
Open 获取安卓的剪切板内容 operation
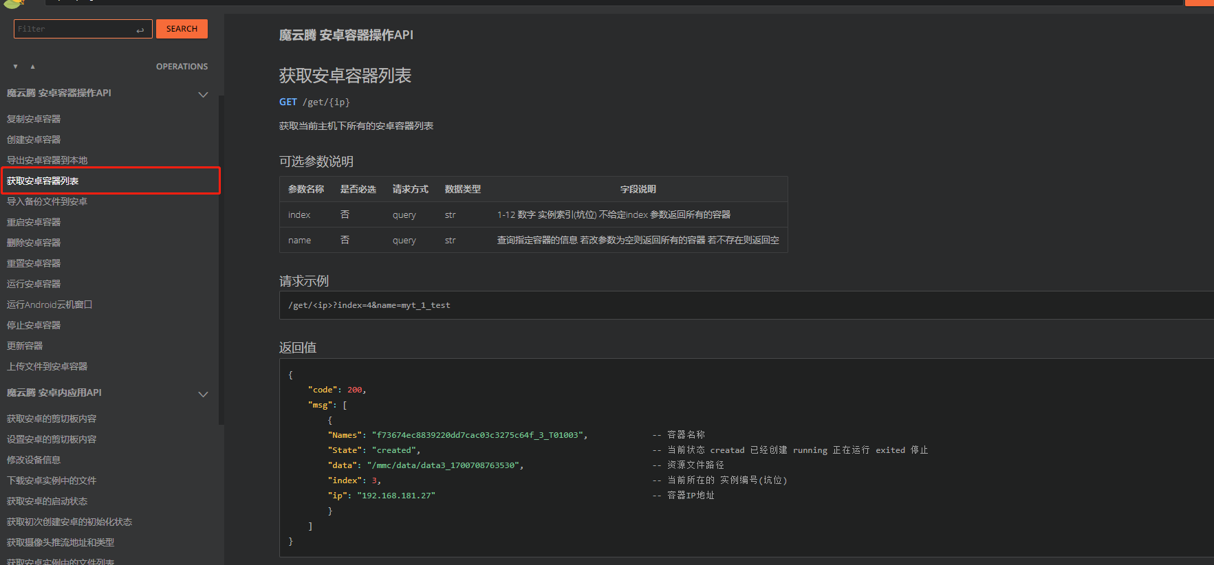(52, 419)
